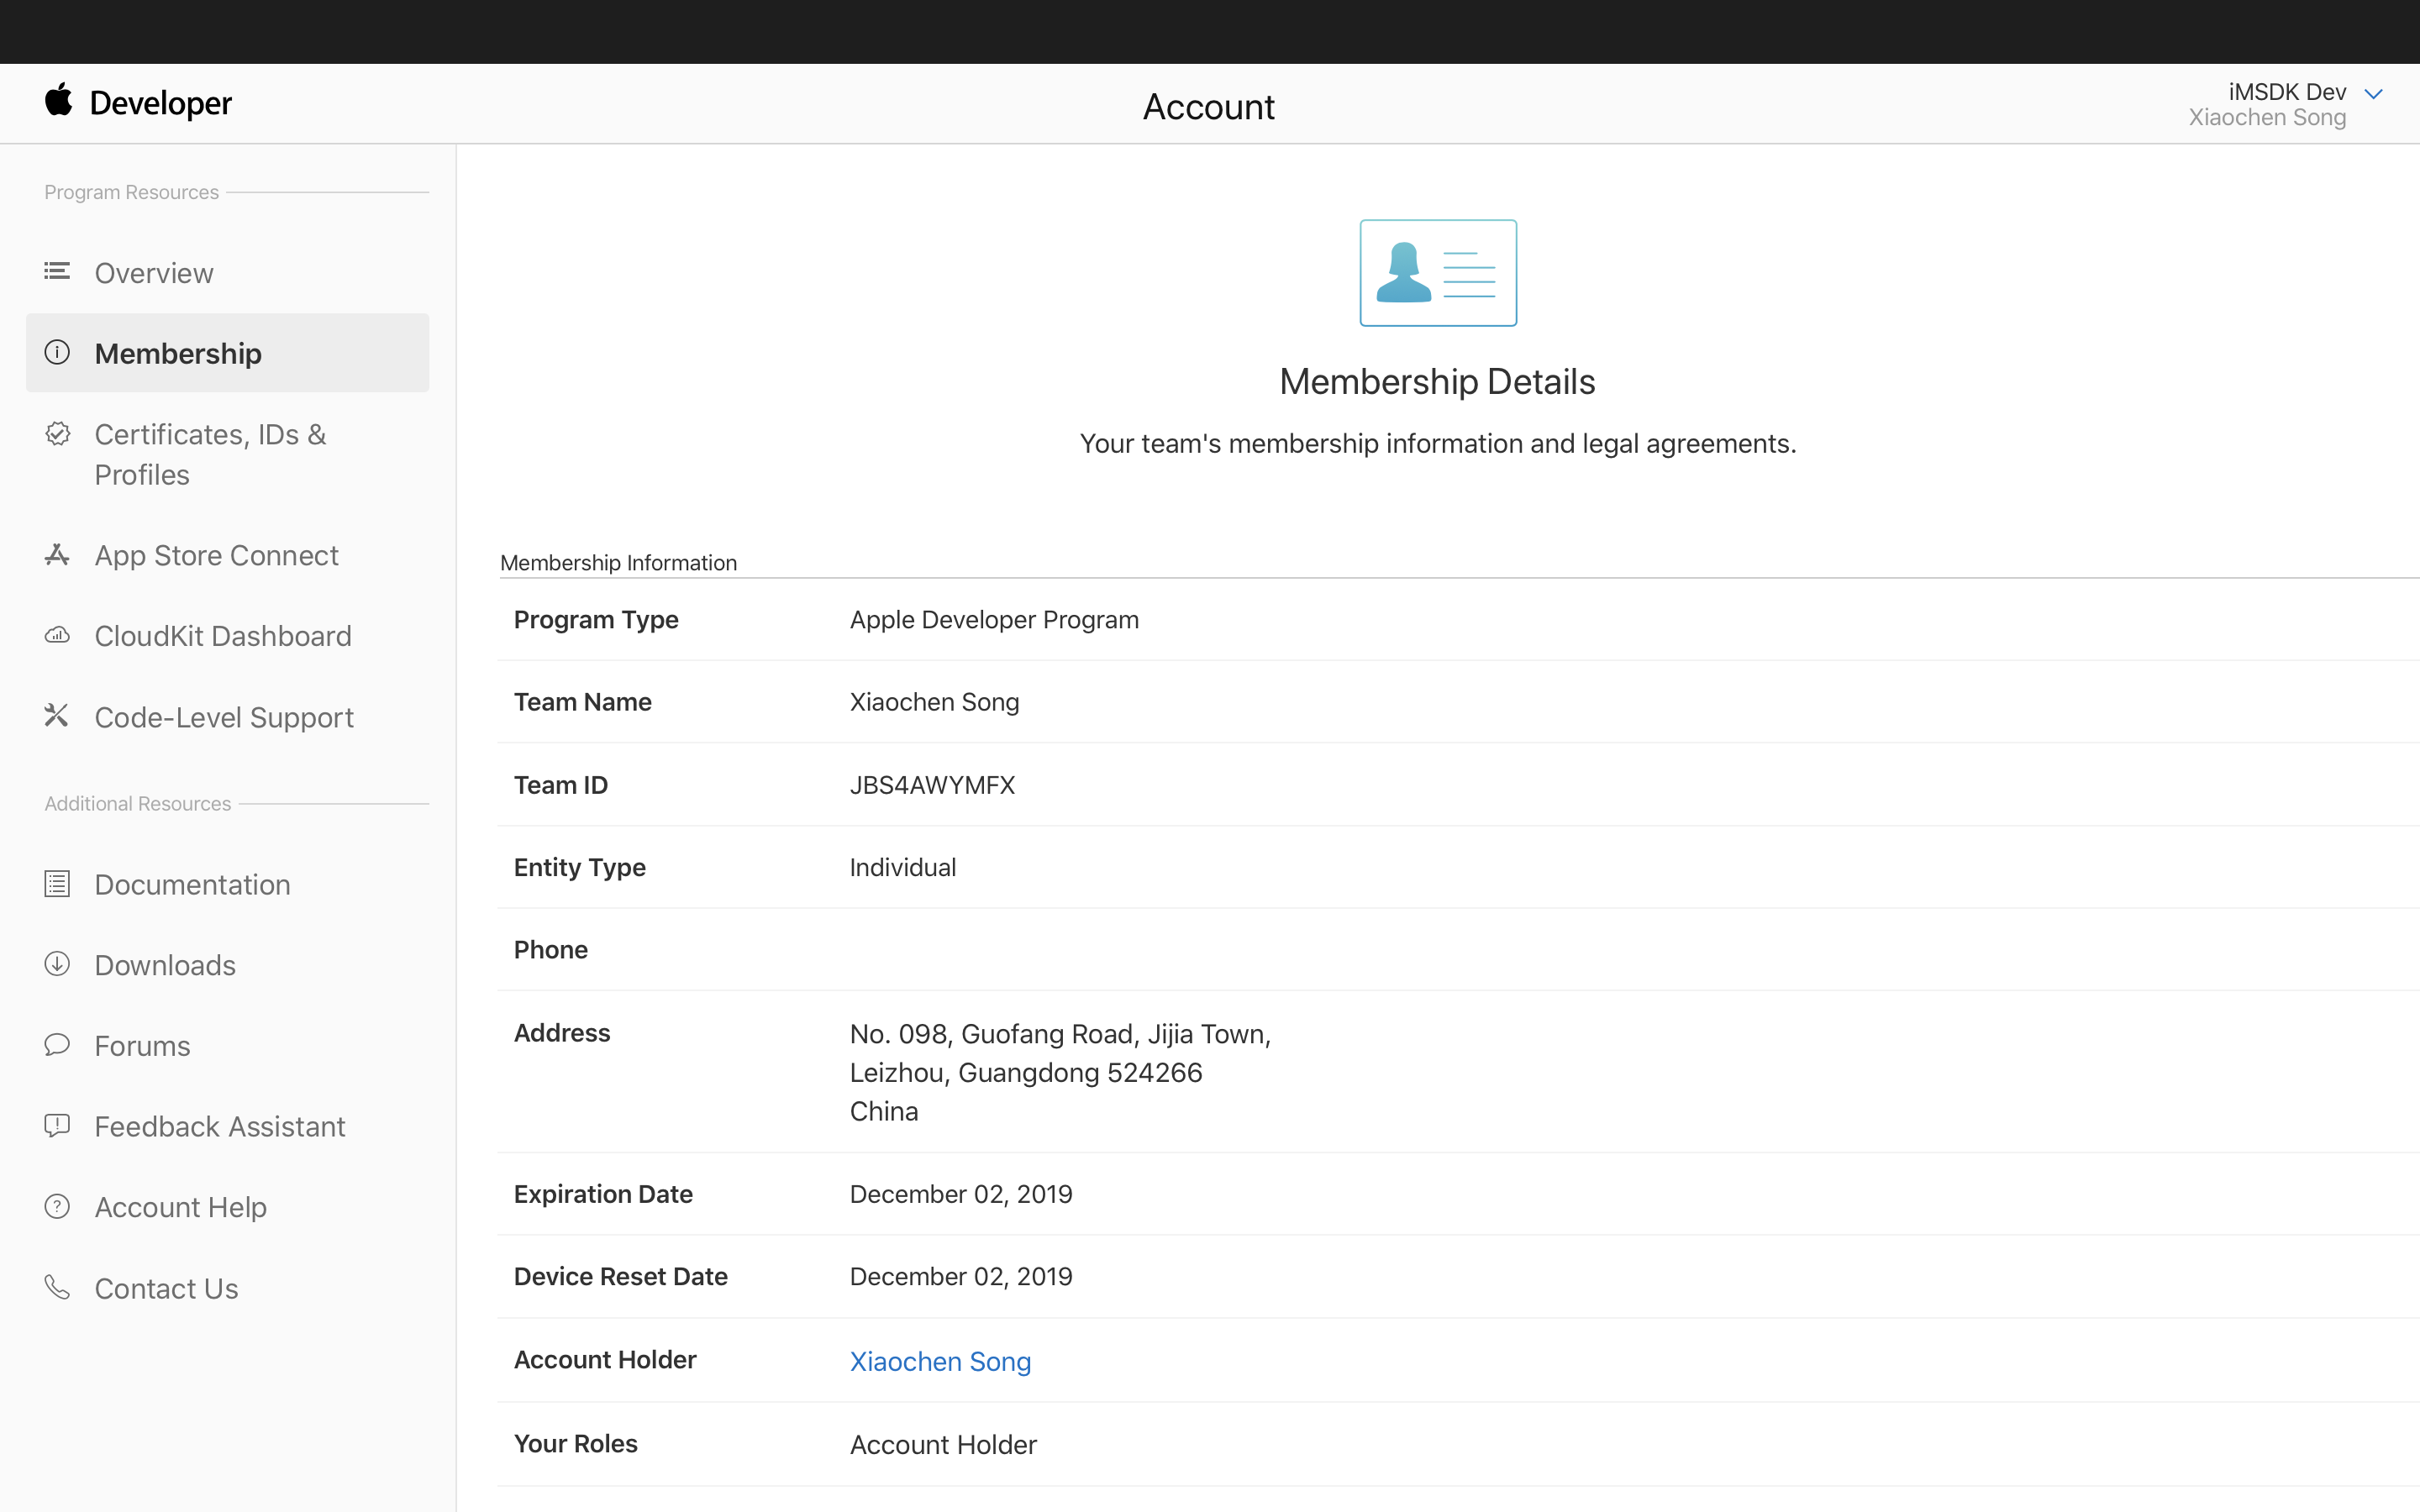
Task: Go to Downloads page
Action: pyautogui.click(x=165, y=965)
